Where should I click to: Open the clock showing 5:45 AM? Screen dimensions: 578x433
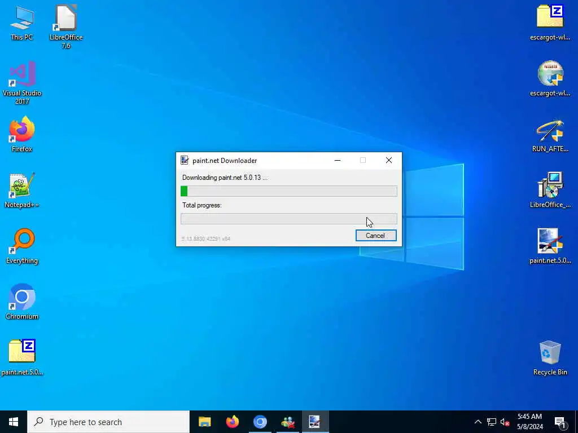tap(529, 422)
